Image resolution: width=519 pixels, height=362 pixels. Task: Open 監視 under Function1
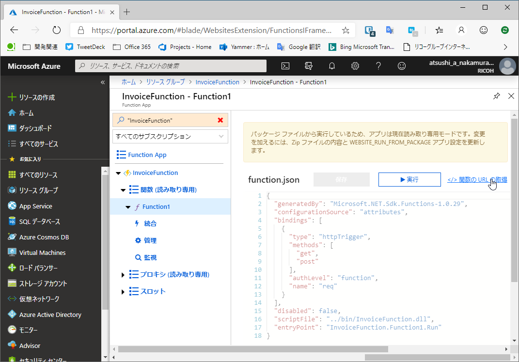(150, 257)
